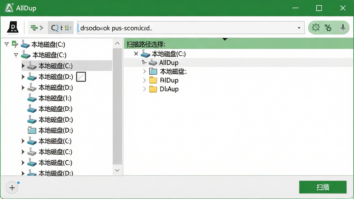
Task: Click the left tree scrollbar up arrow
Action: 117,43
